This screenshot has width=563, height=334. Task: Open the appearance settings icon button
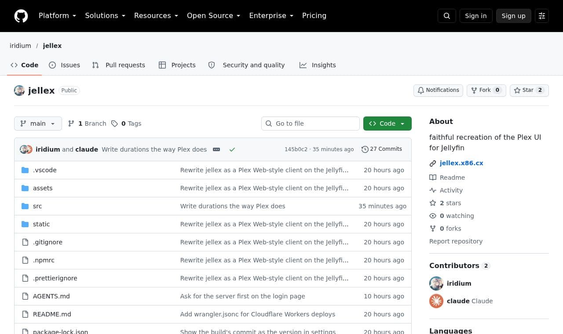pyautogui.click(x=542, y=16)
